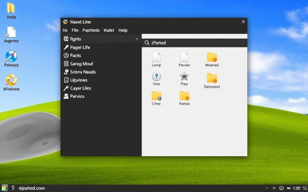Open the Help folder on the desktop
This screenshot has height=192, width=308.
(x=11, y=11)
